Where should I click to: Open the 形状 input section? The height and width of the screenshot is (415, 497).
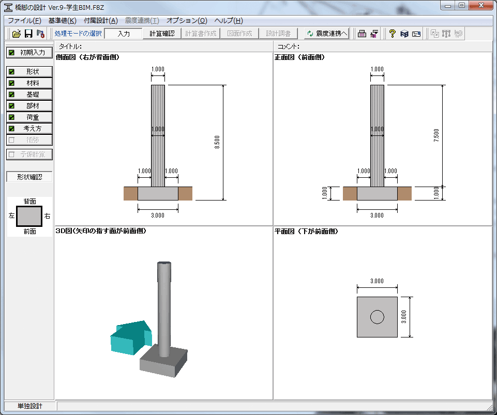click(x=29, y=72)
